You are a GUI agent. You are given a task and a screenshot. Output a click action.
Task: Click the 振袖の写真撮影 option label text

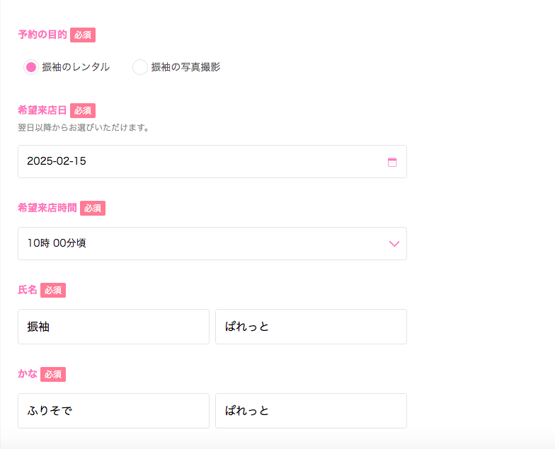pos(185,66)
